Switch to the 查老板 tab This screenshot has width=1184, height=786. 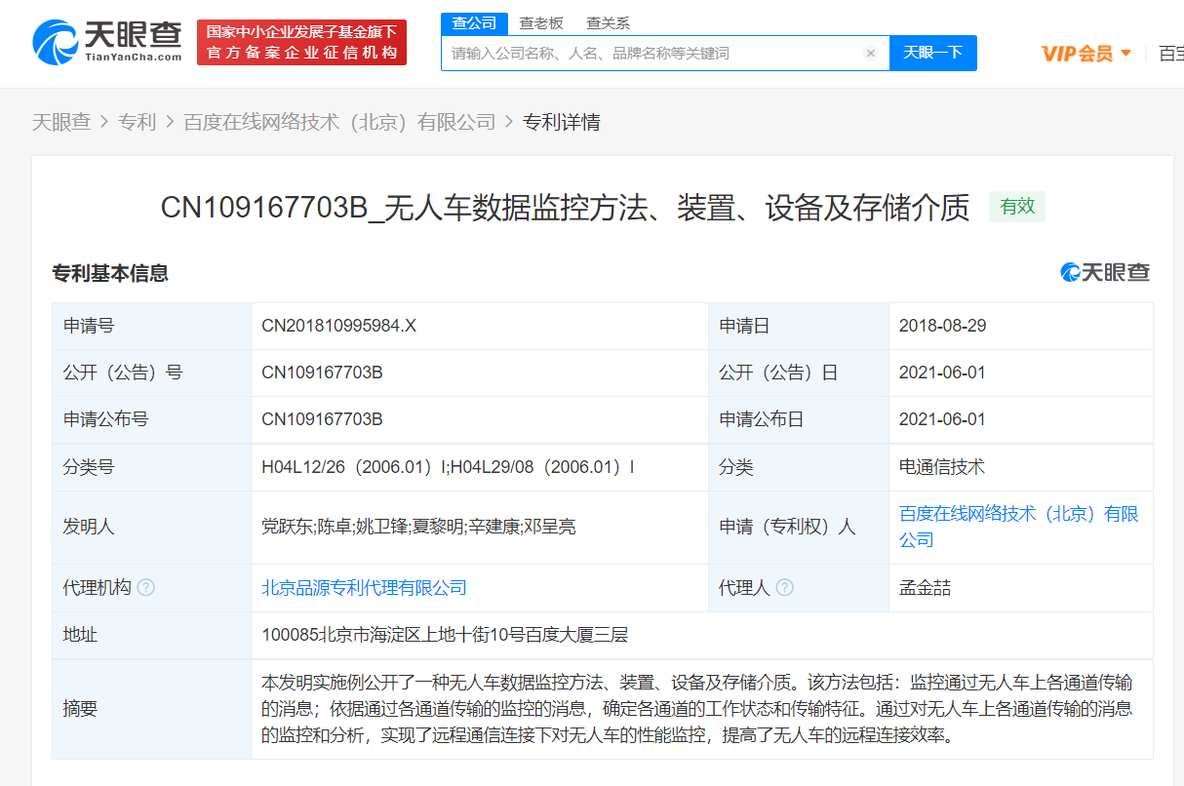(x=539, y=22)
